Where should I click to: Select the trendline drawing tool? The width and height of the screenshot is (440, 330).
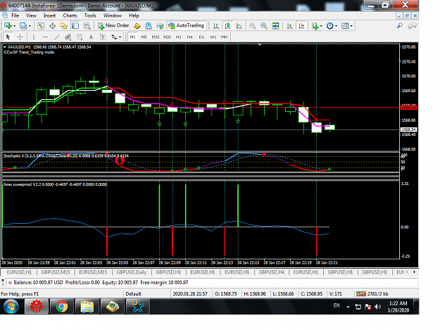(57, 37)
